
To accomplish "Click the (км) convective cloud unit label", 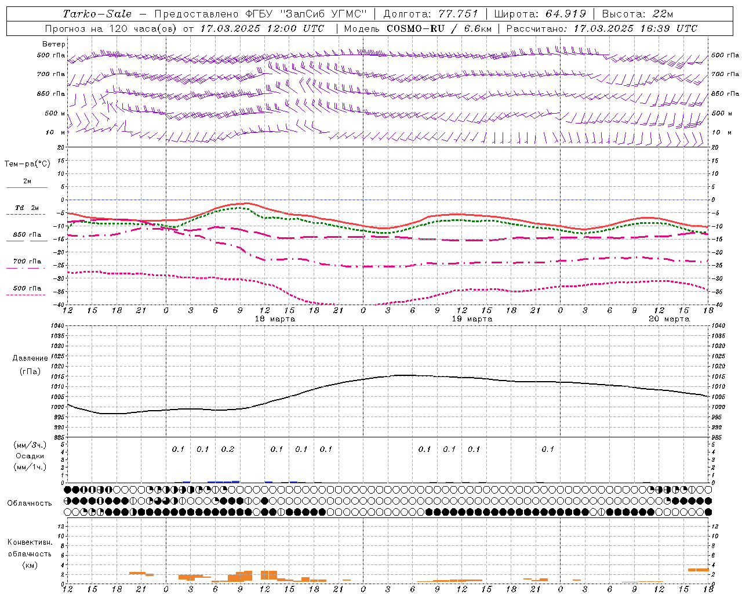I will (x=30, y=566).
